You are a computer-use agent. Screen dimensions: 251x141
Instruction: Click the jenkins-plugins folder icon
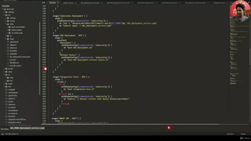point(9,30)
